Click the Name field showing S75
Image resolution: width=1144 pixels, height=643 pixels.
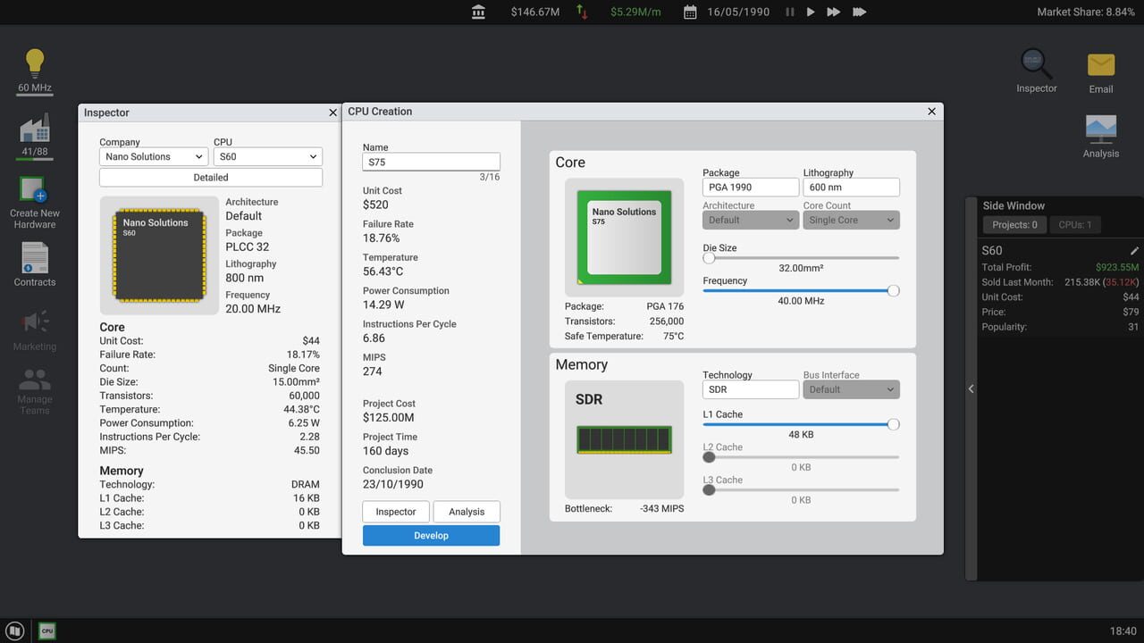tap(431, 162)
